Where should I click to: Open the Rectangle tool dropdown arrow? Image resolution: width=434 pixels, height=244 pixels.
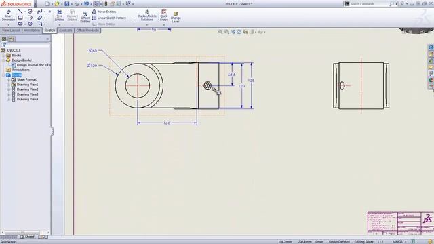point(25,18)
